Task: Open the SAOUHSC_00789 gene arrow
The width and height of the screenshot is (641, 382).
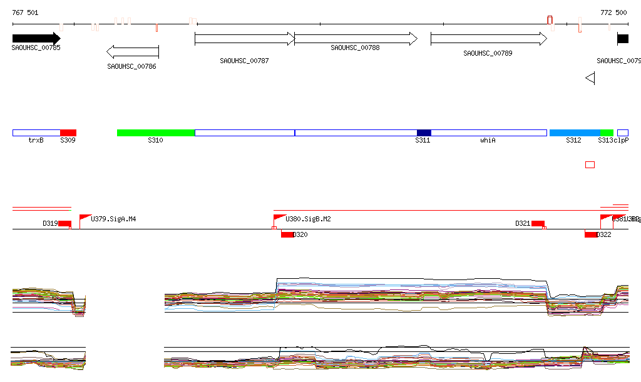Action: click(488, 39)
